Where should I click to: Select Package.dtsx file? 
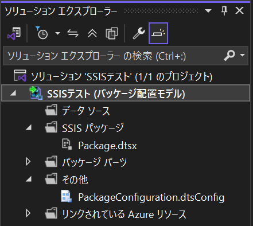[107, 146]
